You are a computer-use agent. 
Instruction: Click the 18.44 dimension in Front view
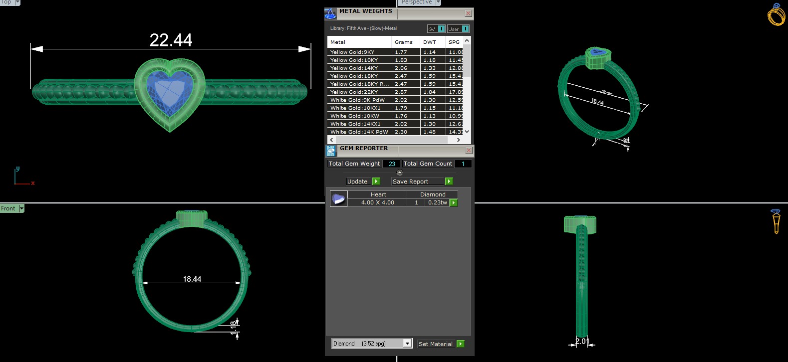pos(192,279)
